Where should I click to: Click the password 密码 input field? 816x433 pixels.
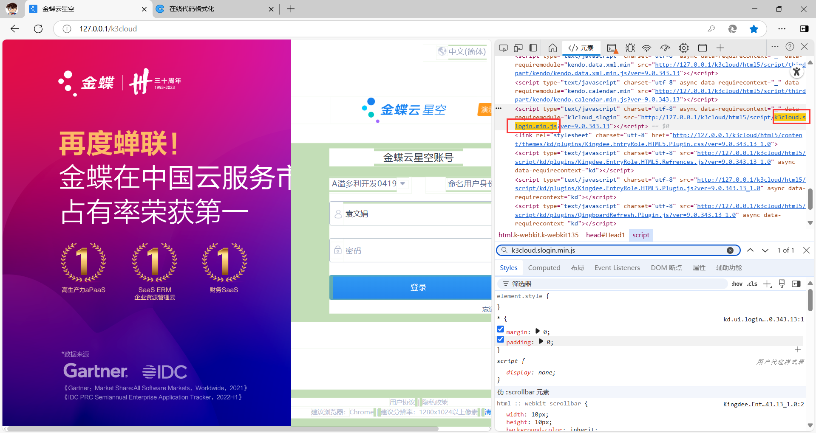coord(411,250)
